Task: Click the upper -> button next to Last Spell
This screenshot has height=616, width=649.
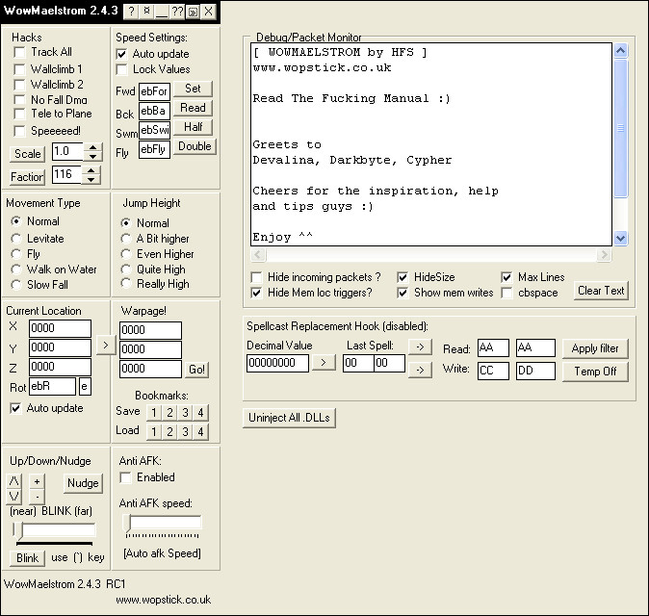Action: point(420,346)
